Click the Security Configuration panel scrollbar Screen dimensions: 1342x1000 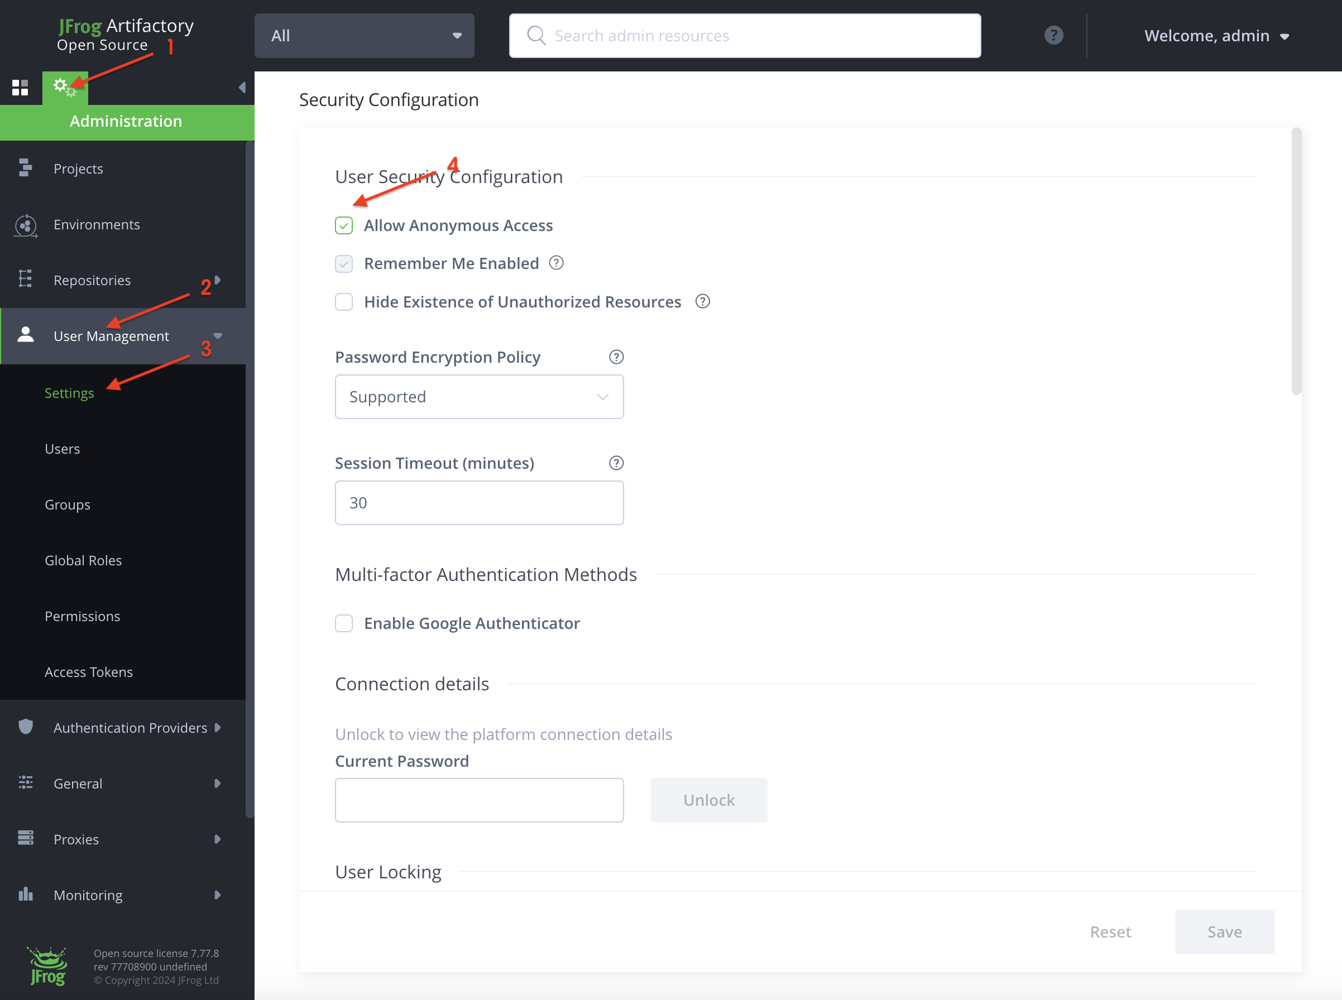(1296, 261)
